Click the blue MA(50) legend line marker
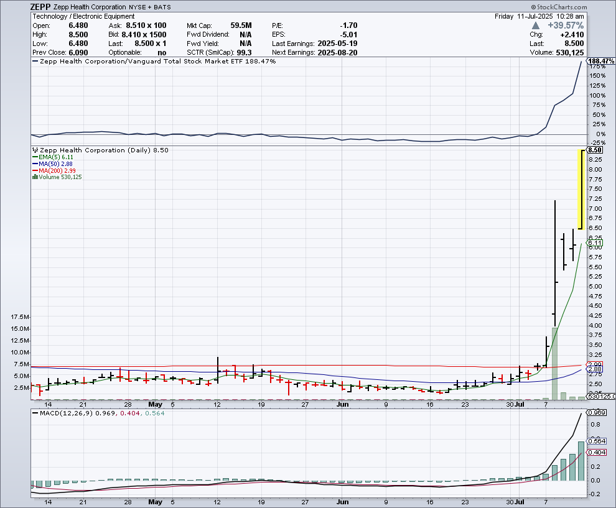The image size is (616, 508). [x=35, y=164]
